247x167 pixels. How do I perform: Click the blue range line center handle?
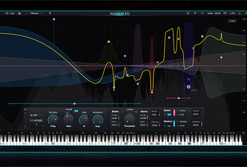(74, 104)
